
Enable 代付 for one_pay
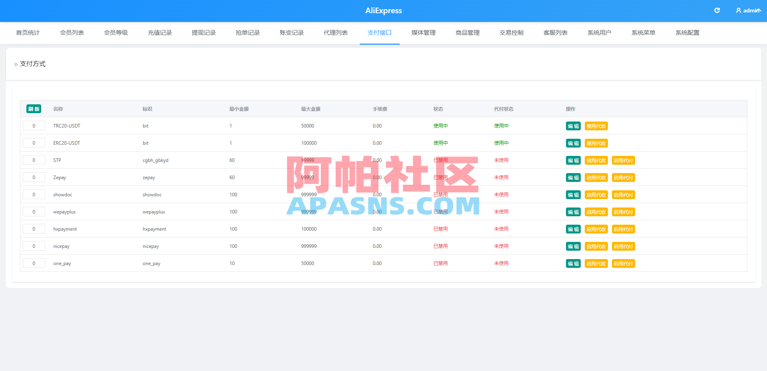624,263
